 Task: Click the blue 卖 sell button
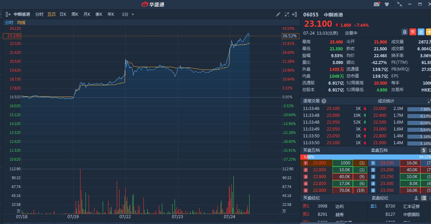point(421,32)
